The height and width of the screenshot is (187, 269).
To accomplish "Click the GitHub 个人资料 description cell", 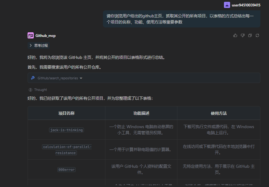I will coord(141,169).
